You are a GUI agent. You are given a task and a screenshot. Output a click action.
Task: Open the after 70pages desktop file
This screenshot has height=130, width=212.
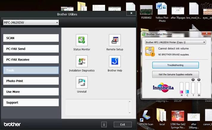coord(178,13)
